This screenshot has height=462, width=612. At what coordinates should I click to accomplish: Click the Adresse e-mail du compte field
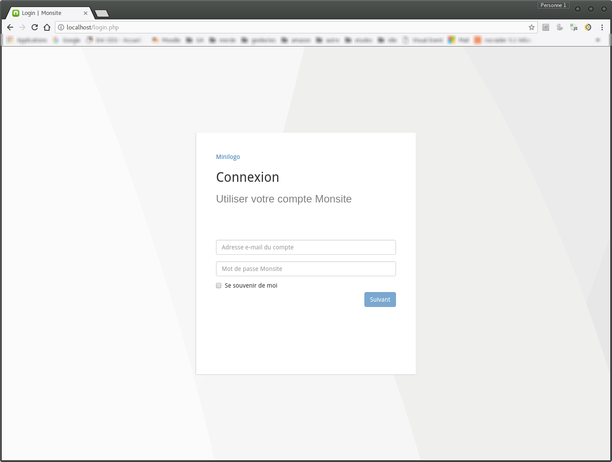click(306, 247)
